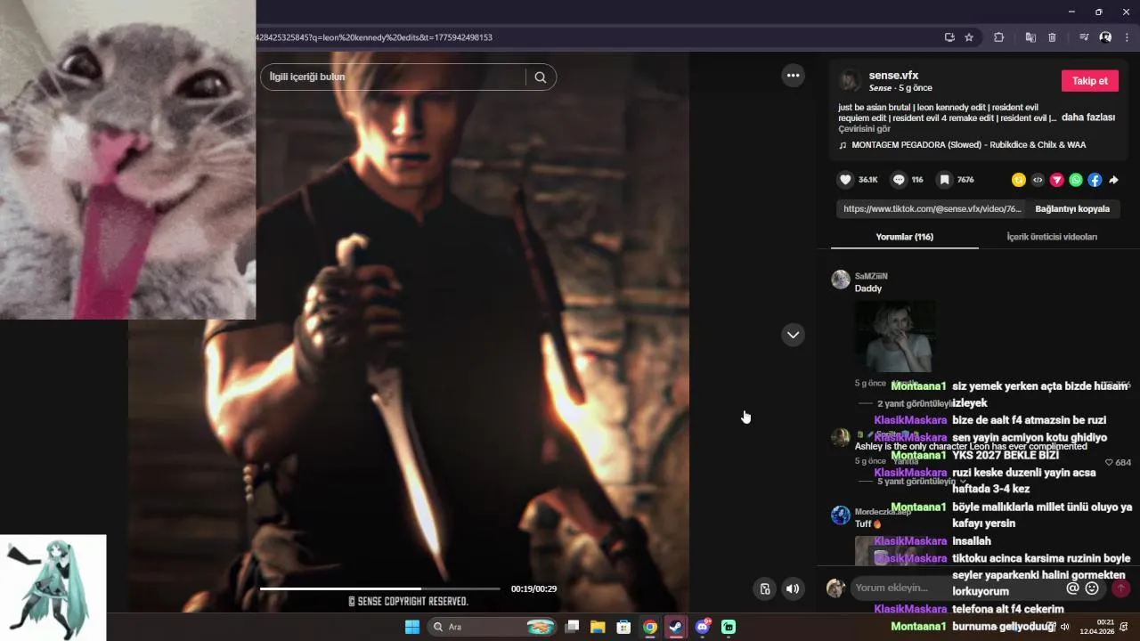
Task: Click the İlgili içeriği bulun search field
Action: (x=392, y=77)
